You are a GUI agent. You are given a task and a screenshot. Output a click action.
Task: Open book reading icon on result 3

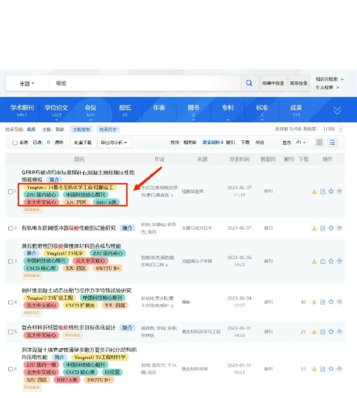(322, 261)
